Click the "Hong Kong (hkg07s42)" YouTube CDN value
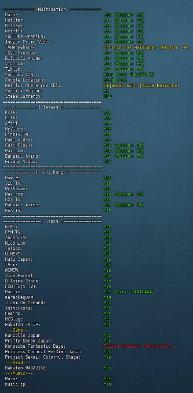The image size is (193, 393). tap(129, 75)
